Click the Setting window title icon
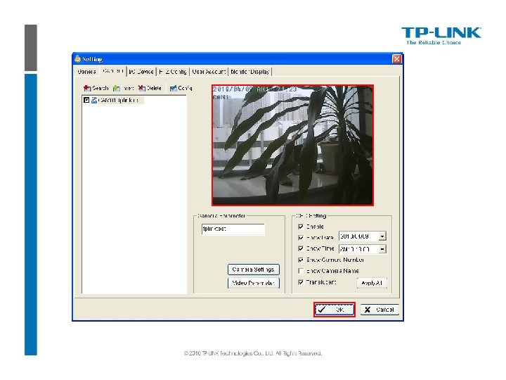This screenshot has height=380, width=506. 77,59
